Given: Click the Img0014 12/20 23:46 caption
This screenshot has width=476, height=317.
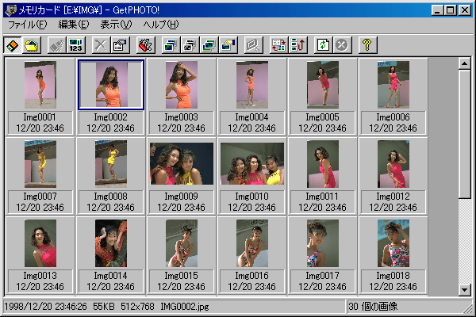Looking at the screenshot, I should [x=111, y=281].
